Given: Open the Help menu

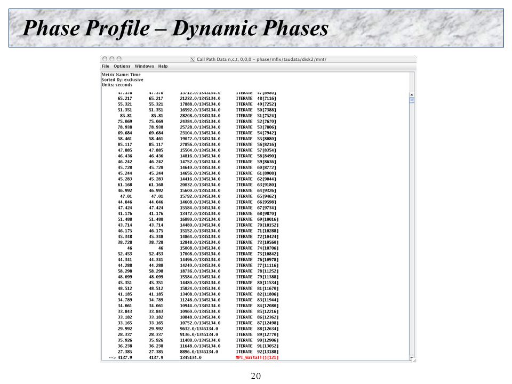Looking at the screenshot, I should tap(163, 66).
